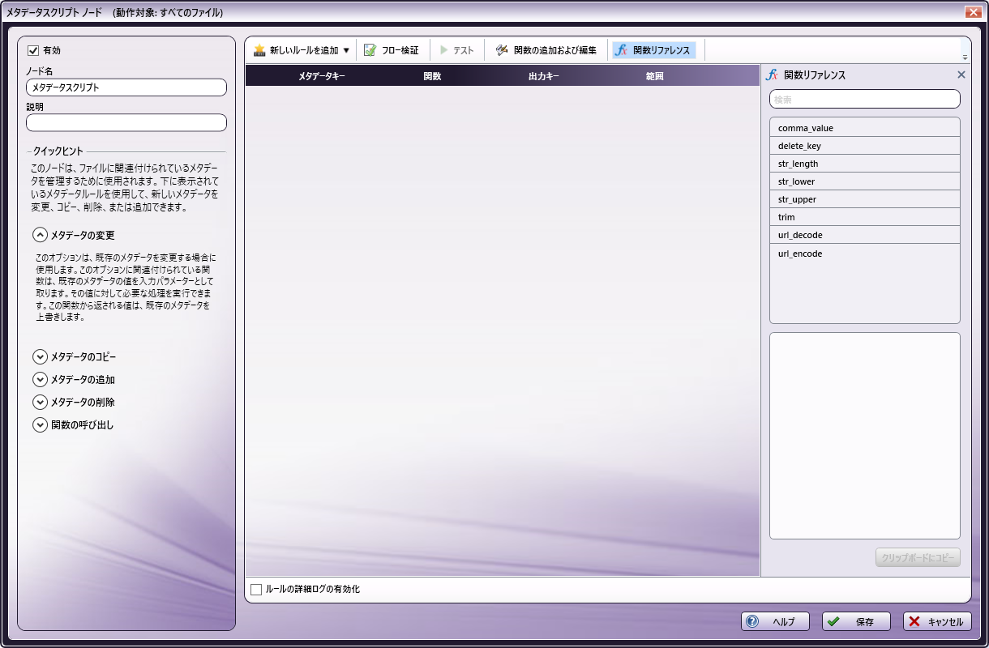Click the クリップボードにコピー button
Image resolution: width=989 pixels, height=648 pixels.
[918, 557]
